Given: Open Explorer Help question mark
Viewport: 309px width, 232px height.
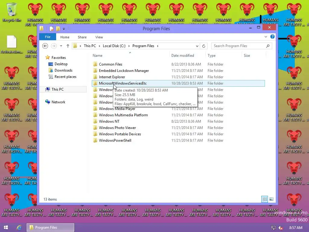Looking at the screenshot, I should pos(272,37).
